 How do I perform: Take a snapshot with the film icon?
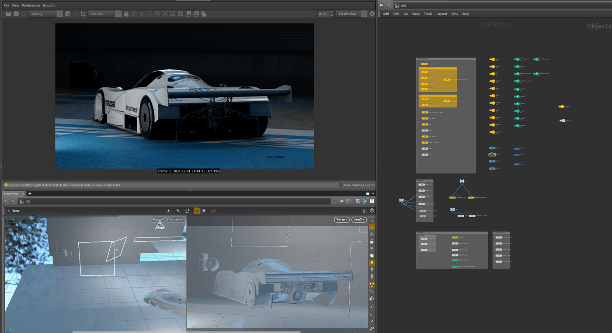pos(7,14)
